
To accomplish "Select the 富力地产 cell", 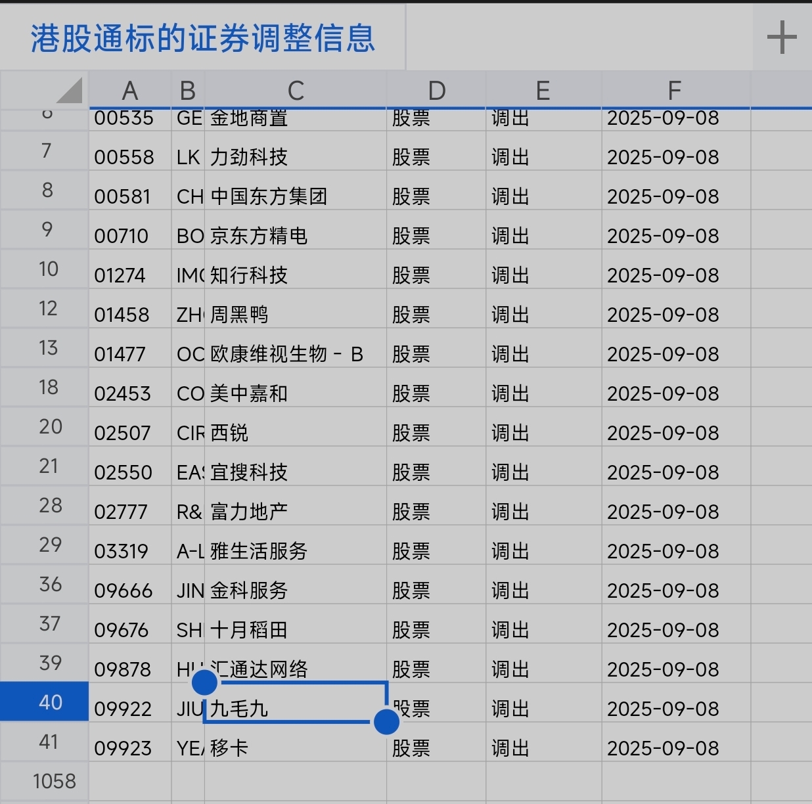I will coord(296,506).
